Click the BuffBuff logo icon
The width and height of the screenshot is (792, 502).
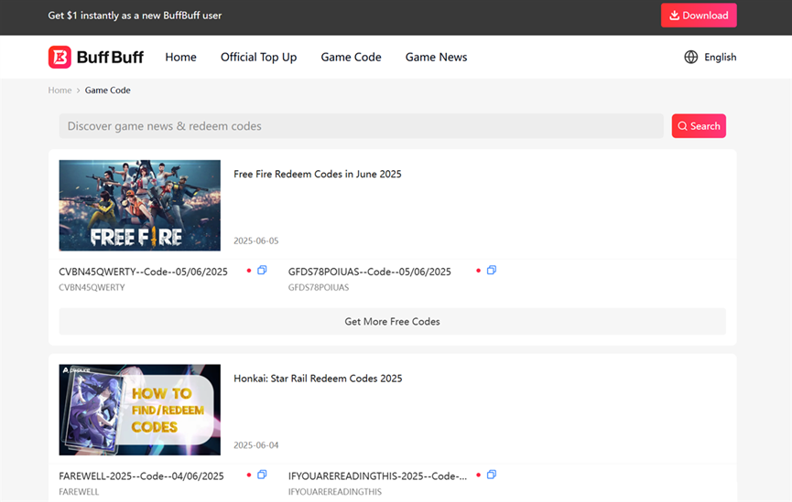point(60,57)
